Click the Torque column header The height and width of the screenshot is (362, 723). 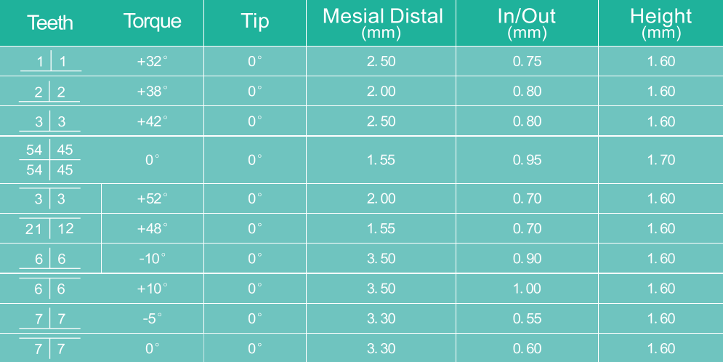152,22
